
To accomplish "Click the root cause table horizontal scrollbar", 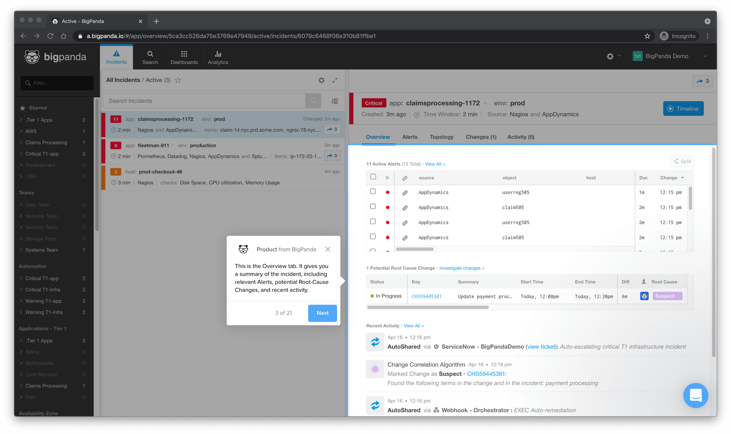I will point(428,307).
